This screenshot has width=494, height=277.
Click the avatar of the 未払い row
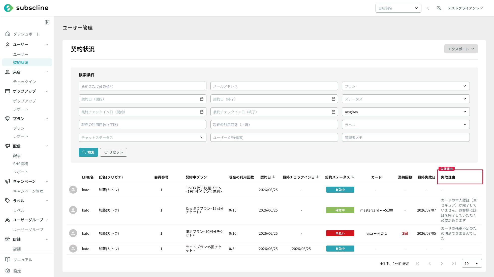pos(73,233)
